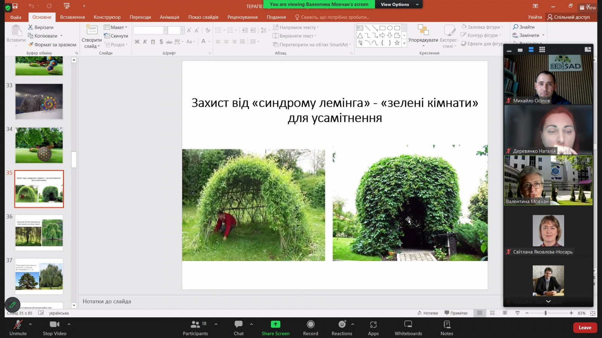Click the Нотатки до слайда notes field
The width and height of the screenshot is (602, 338).
point(290,302)
